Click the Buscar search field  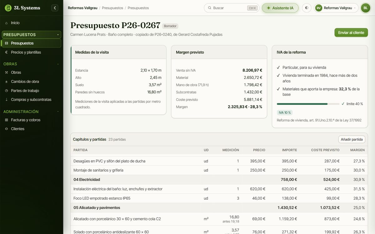point(232,8)
